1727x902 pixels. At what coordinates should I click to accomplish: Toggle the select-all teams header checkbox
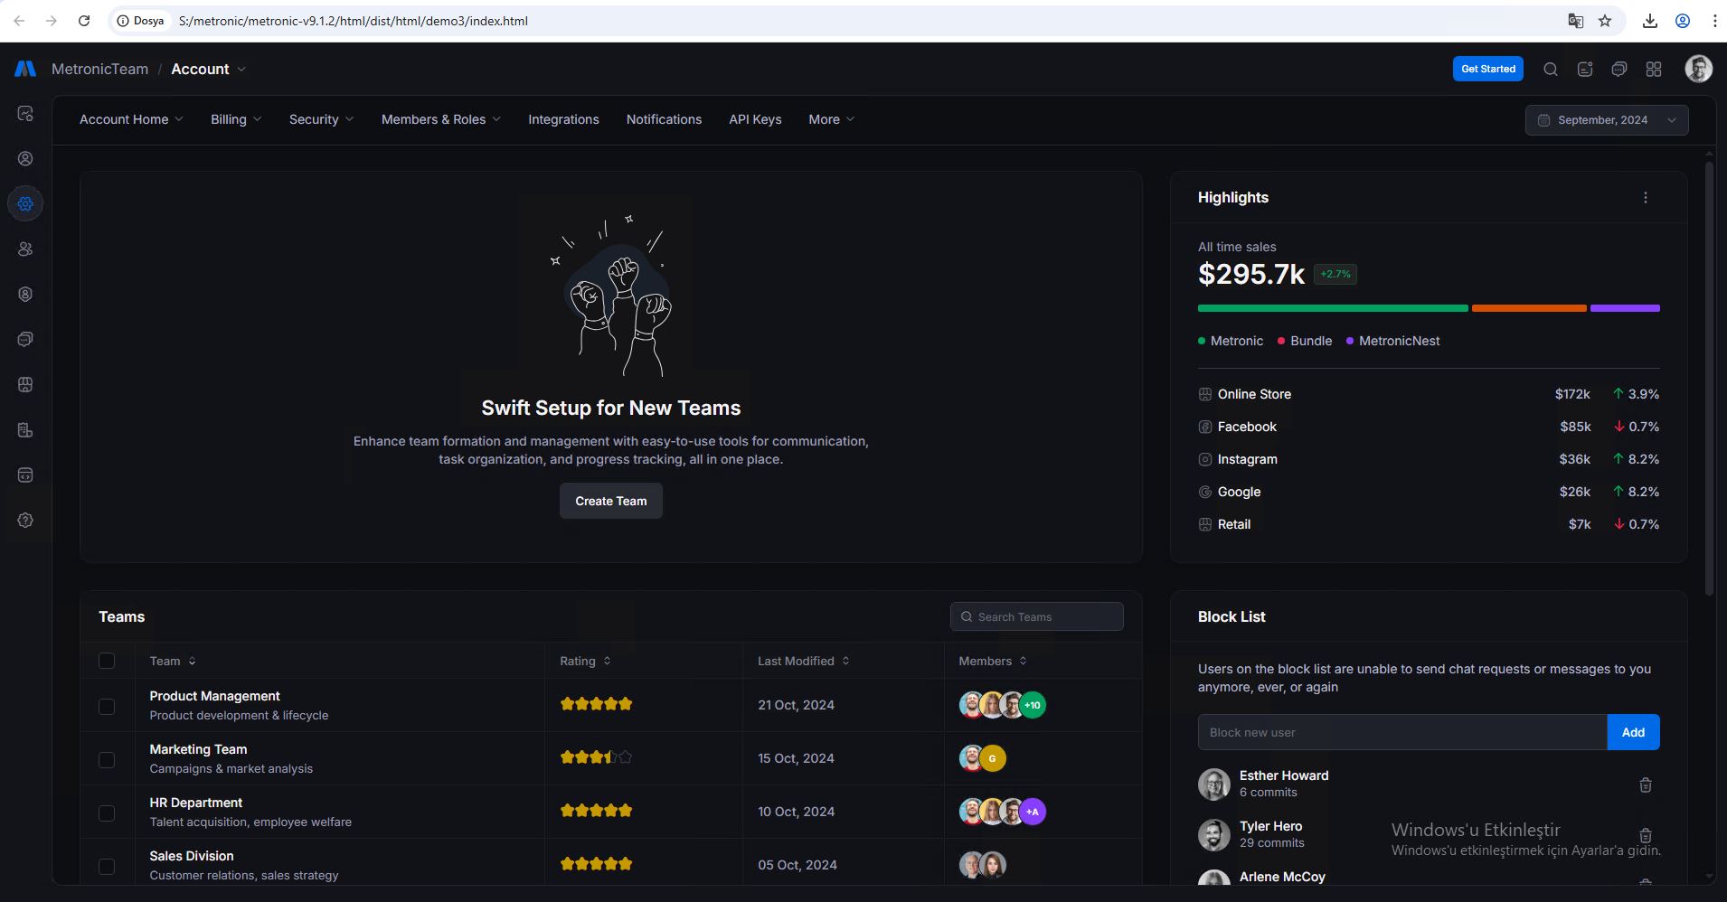click(107, 661)
